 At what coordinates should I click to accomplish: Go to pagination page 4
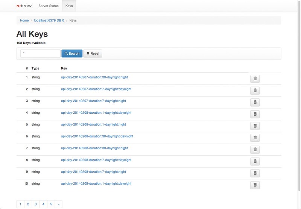(x=43, y=204)
